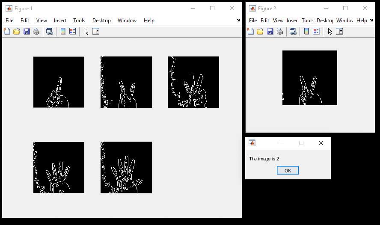Open Tools menu in Figure 2
The width and height of the screenshot is (380, 225).
point(308,21)
